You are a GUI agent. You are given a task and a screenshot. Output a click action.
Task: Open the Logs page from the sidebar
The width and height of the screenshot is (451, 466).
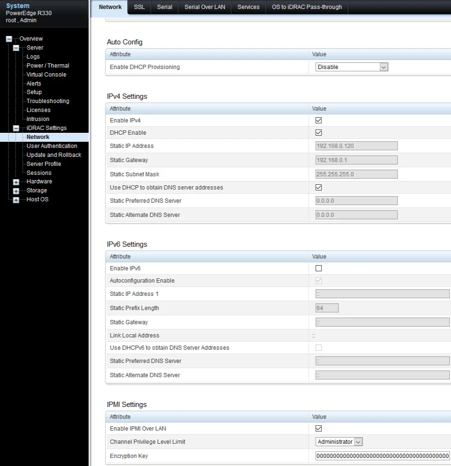tap(33, 56)
